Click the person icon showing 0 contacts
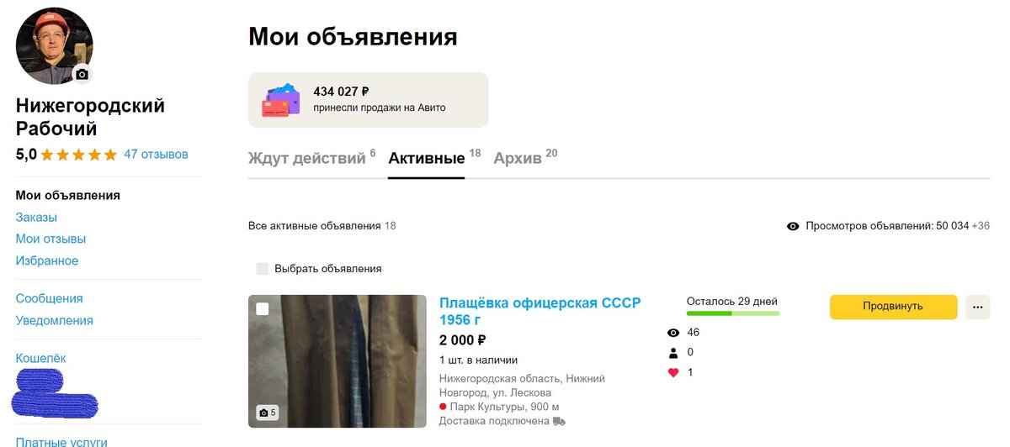The image size is (1010, 447). point(673,353)
